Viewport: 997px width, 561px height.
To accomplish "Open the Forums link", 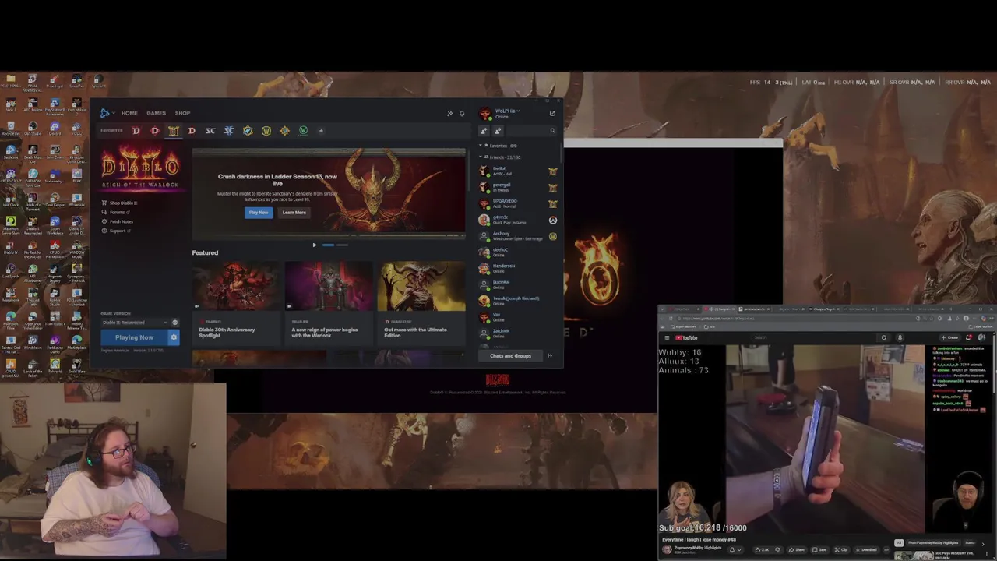I will [x=115, y=213].
